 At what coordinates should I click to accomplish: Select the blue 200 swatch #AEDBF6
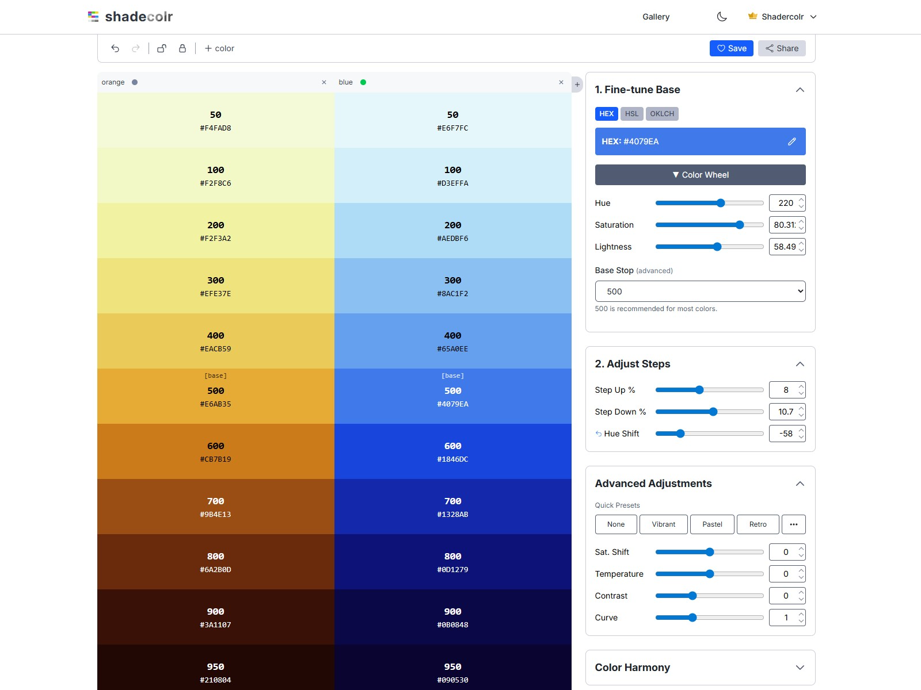(453, 231)
